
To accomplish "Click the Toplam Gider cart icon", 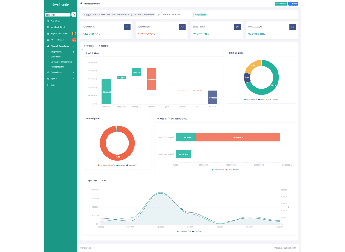I will [182, 27].
